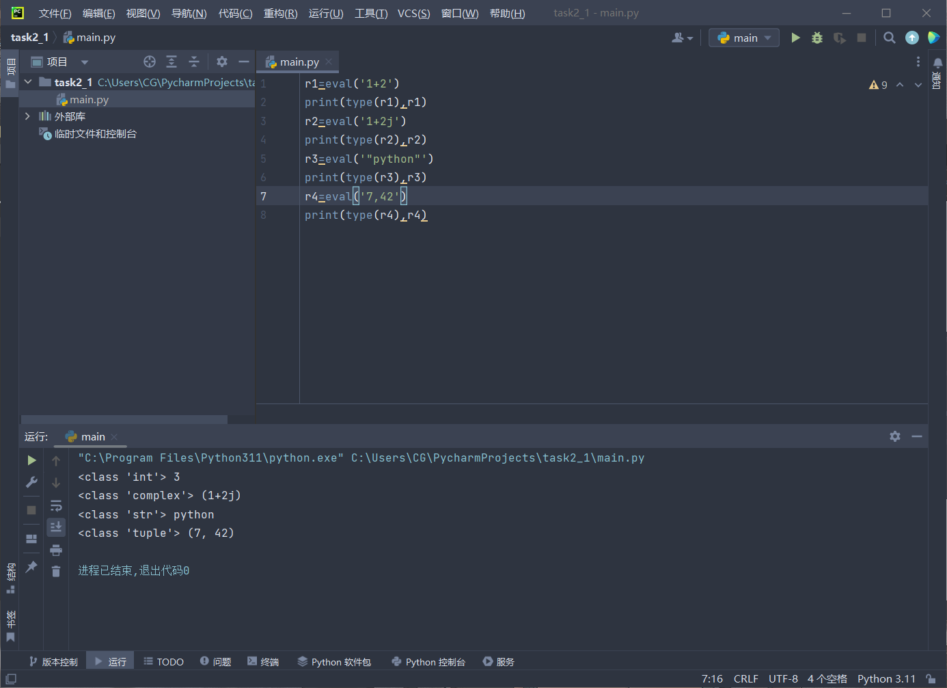Open run panel gear settings
The height and width of the screenshot is (688, 947).
click(x=895, y=436)
